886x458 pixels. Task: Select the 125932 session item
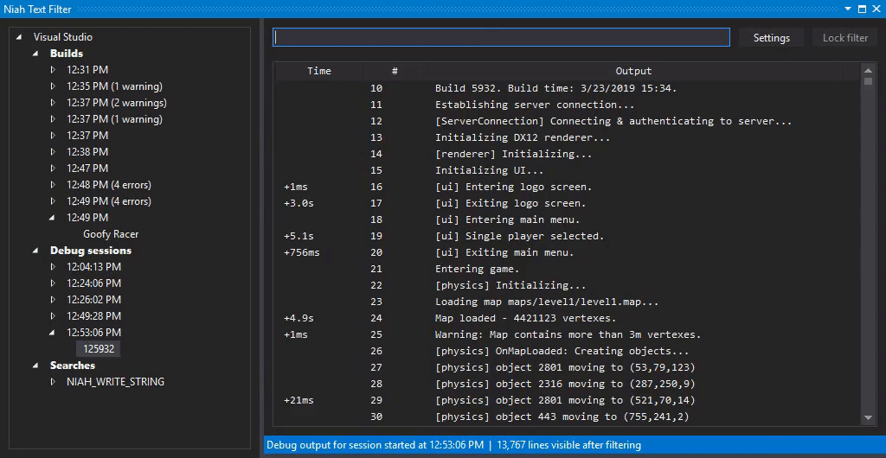click(99, 348)
